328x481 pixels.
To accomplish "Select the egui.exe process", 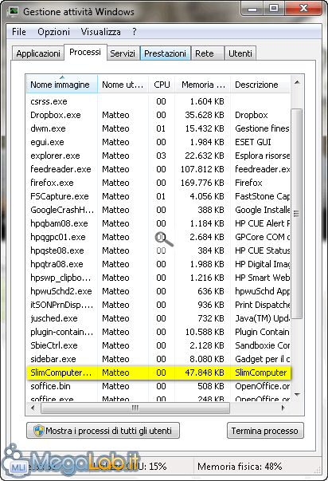I will point(158,142).
